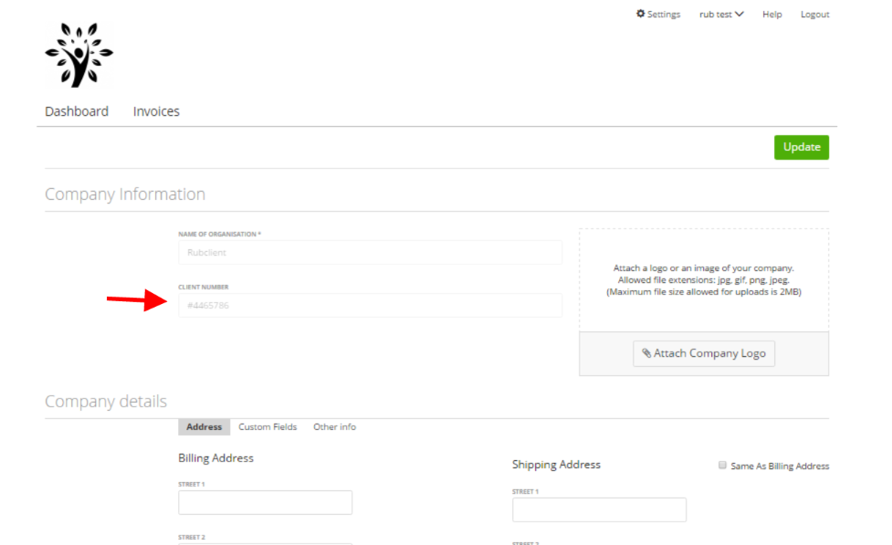Open the Help link
The image size is (892, 545).
click(x=772, y=15)
